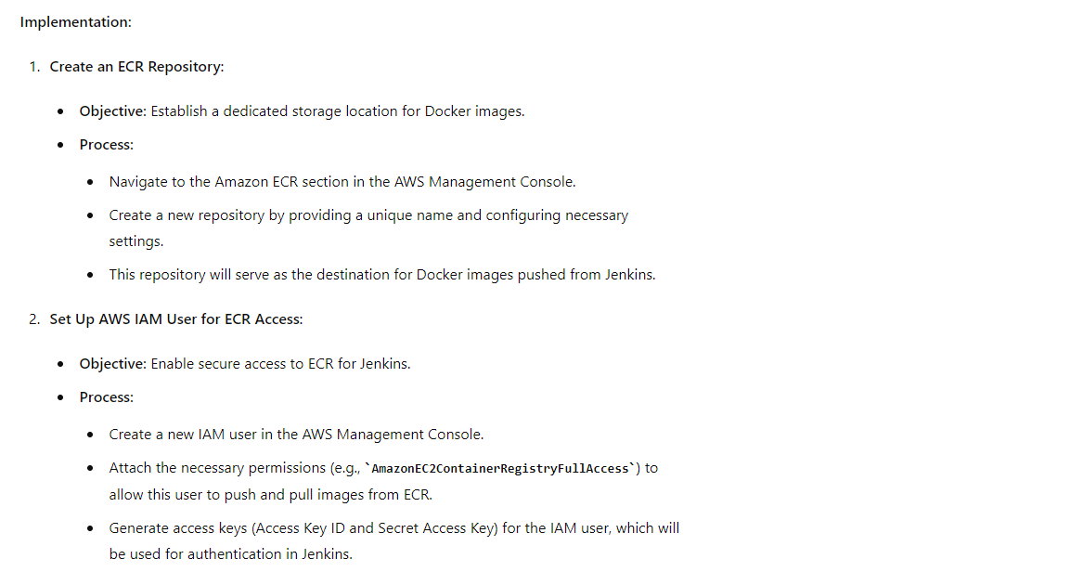
Task: Click the word 'settings.' on the wrapped line
Action: [x=136, y=241]
